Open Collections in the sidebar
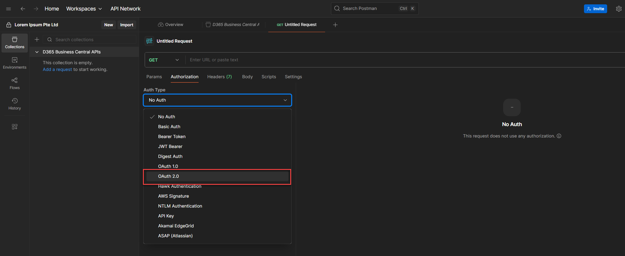625x256 pixels. [15, 43]
